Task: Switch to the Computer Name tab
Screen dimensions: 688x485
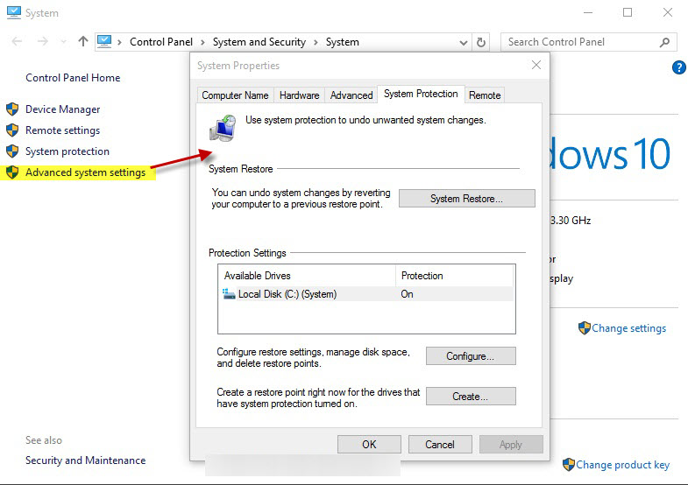Action: 235,95
